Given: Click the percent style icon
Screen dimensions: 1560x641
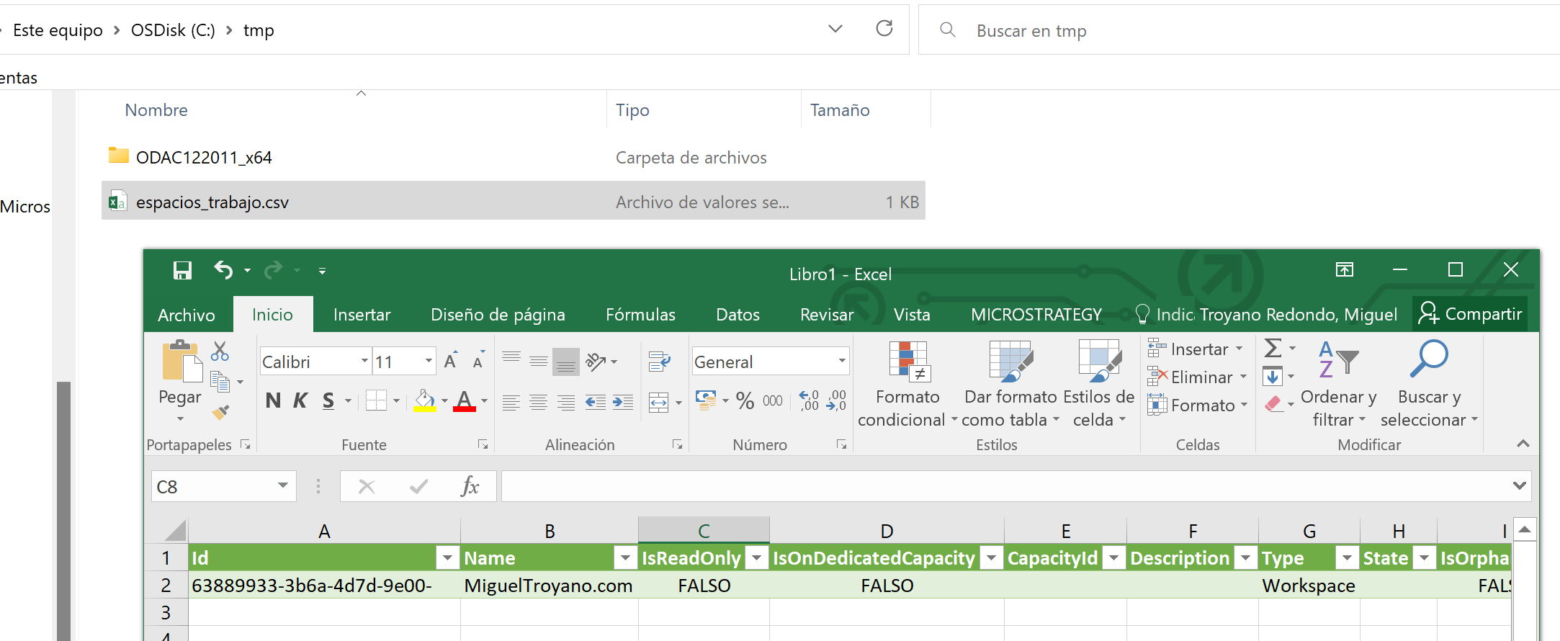Looking at the screenshot, I should (745, 400).
